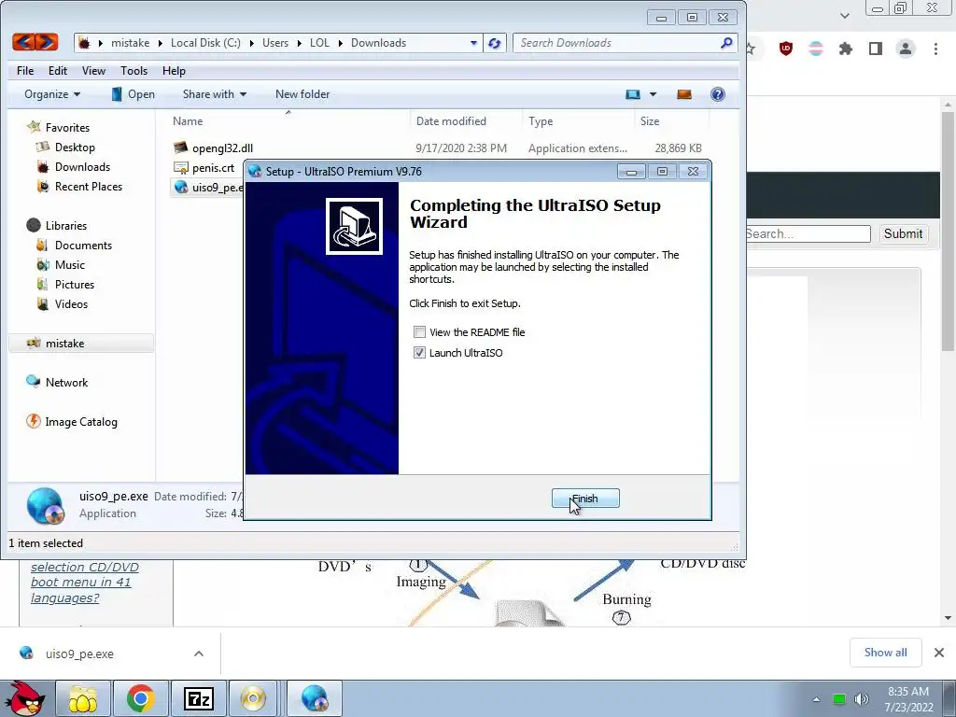Open the Tools menu in Explorer
The image size is (956, 717).
click(x=134, y=71)
